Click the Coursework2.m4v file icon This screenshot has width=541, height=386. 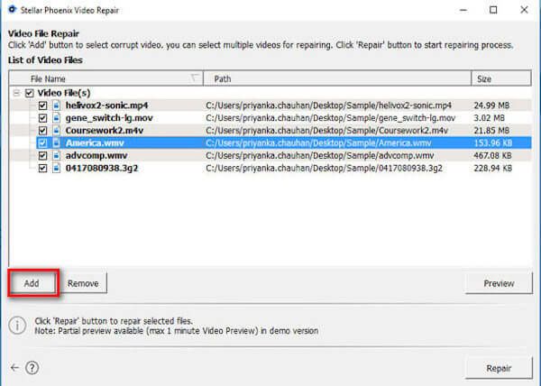click(57, 130)
